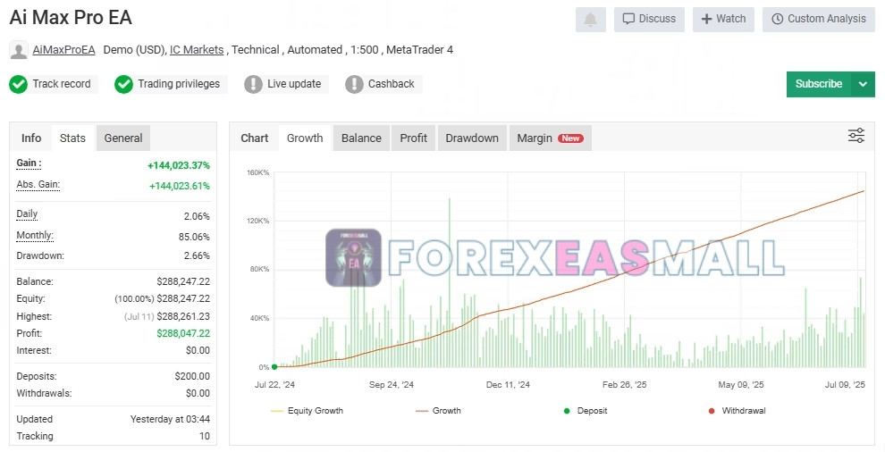
Task: Click the Feb 26, '25 axis date
Action: (x=624, y=385)
